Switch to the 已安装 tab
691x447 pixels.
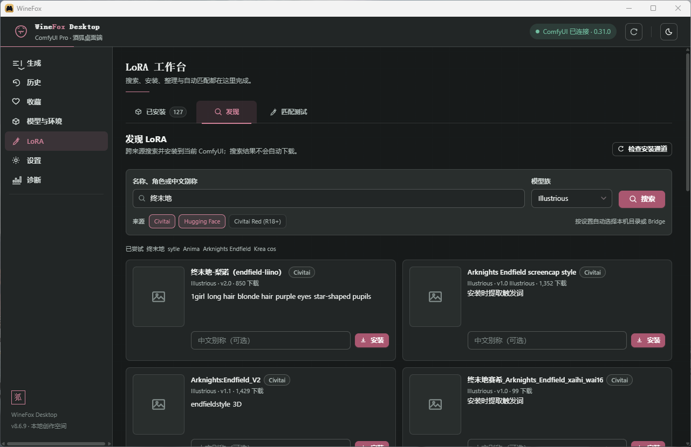pos(160,112)
